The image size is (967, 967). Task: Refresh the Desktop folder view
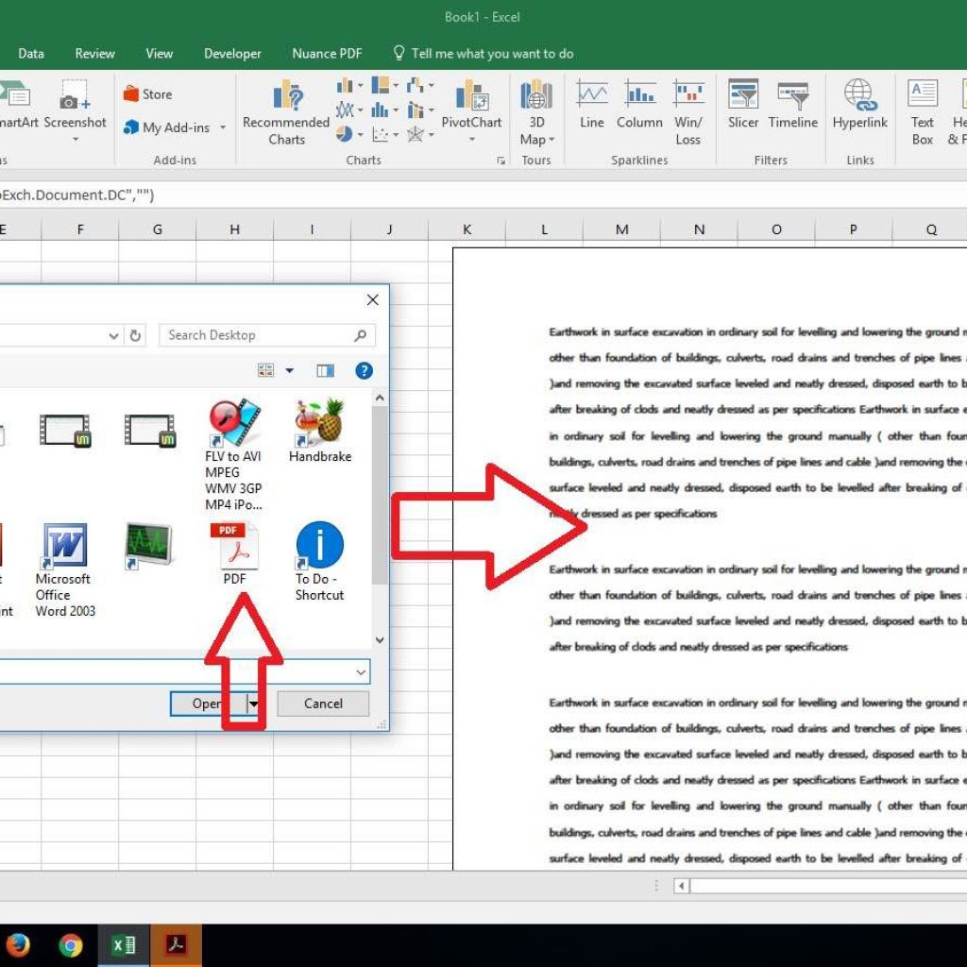coord(135,335)
